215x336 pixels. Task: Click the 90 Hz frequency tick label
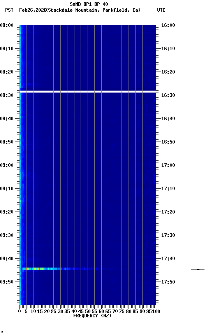142,311
